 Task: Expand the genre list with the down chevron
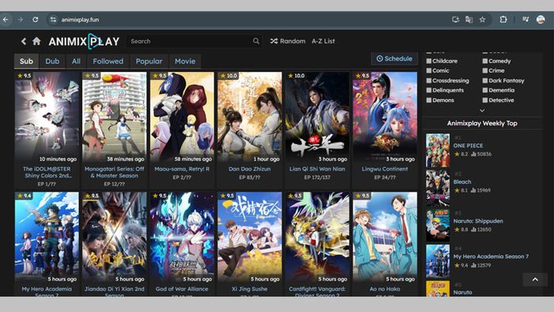click(x=482, y=111)
